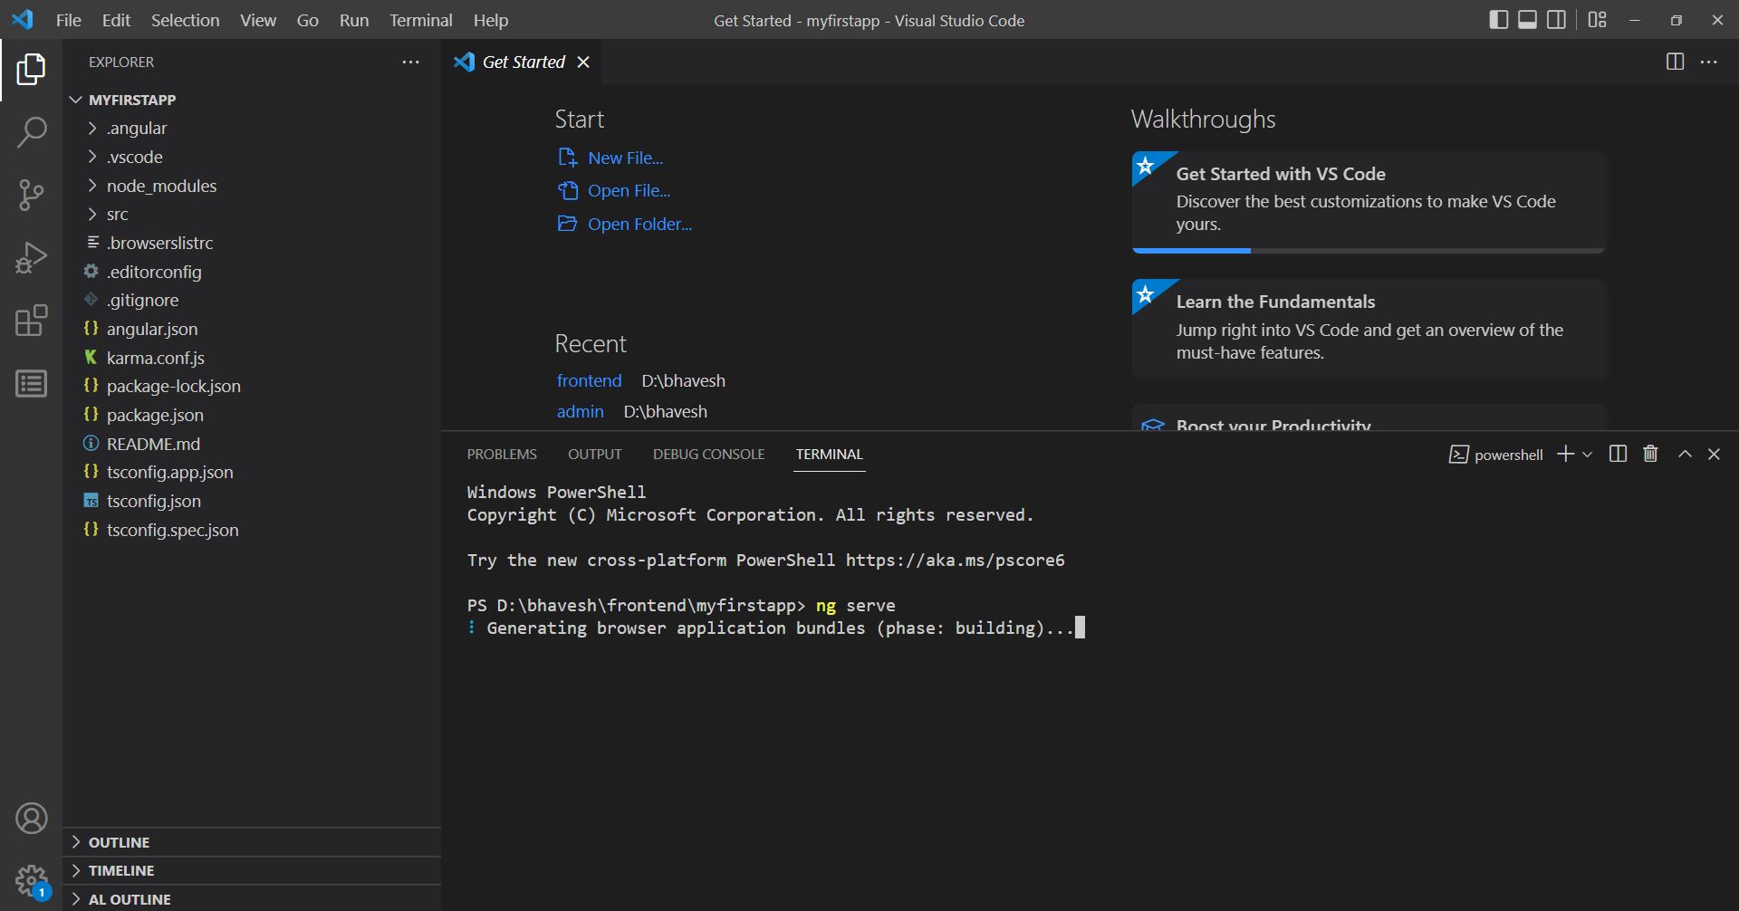Screen dimensions: 1739x911
Task: Open the launch profile dropdown next to powershell
Action: (x=1586, y=454)
